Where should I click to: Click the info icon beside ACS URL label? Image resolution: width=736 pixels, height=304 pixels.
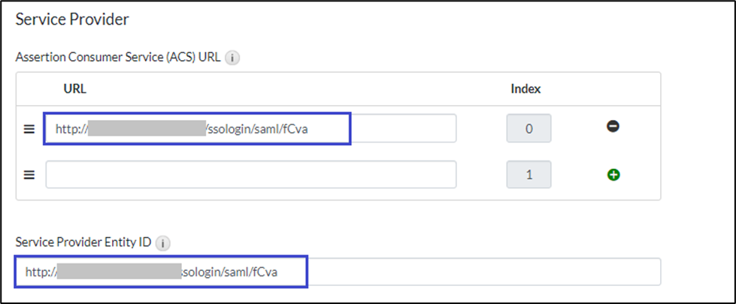coord(232,58)
